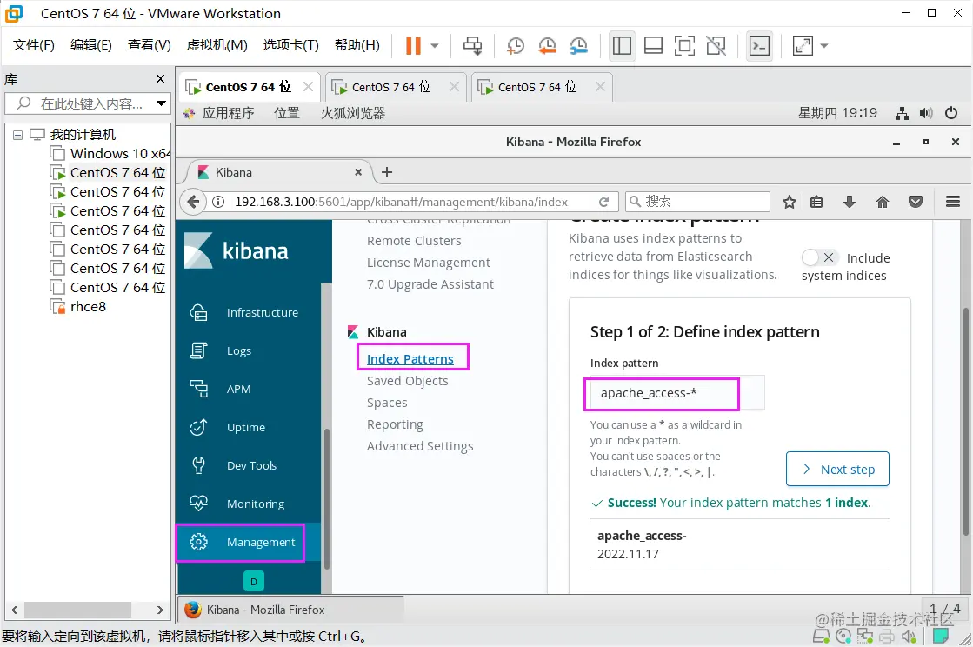The height and width of the screenshot is (647, 973).
Task: Show bookmarks list icon in Firefox
Action: coord(816,202)
